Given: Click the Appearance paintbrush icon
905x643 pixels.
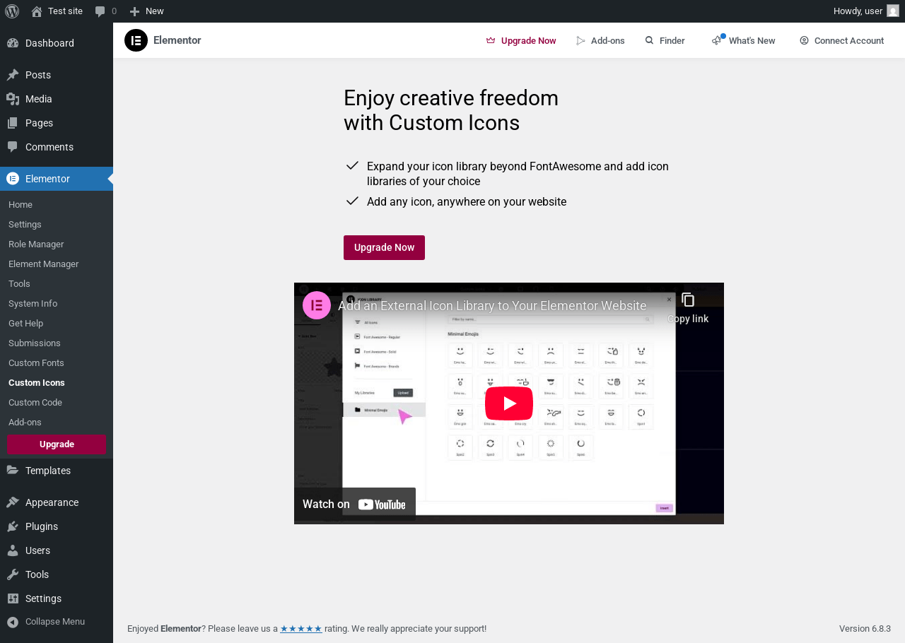Looking at the screenshot, I should [x=13, y=502].
